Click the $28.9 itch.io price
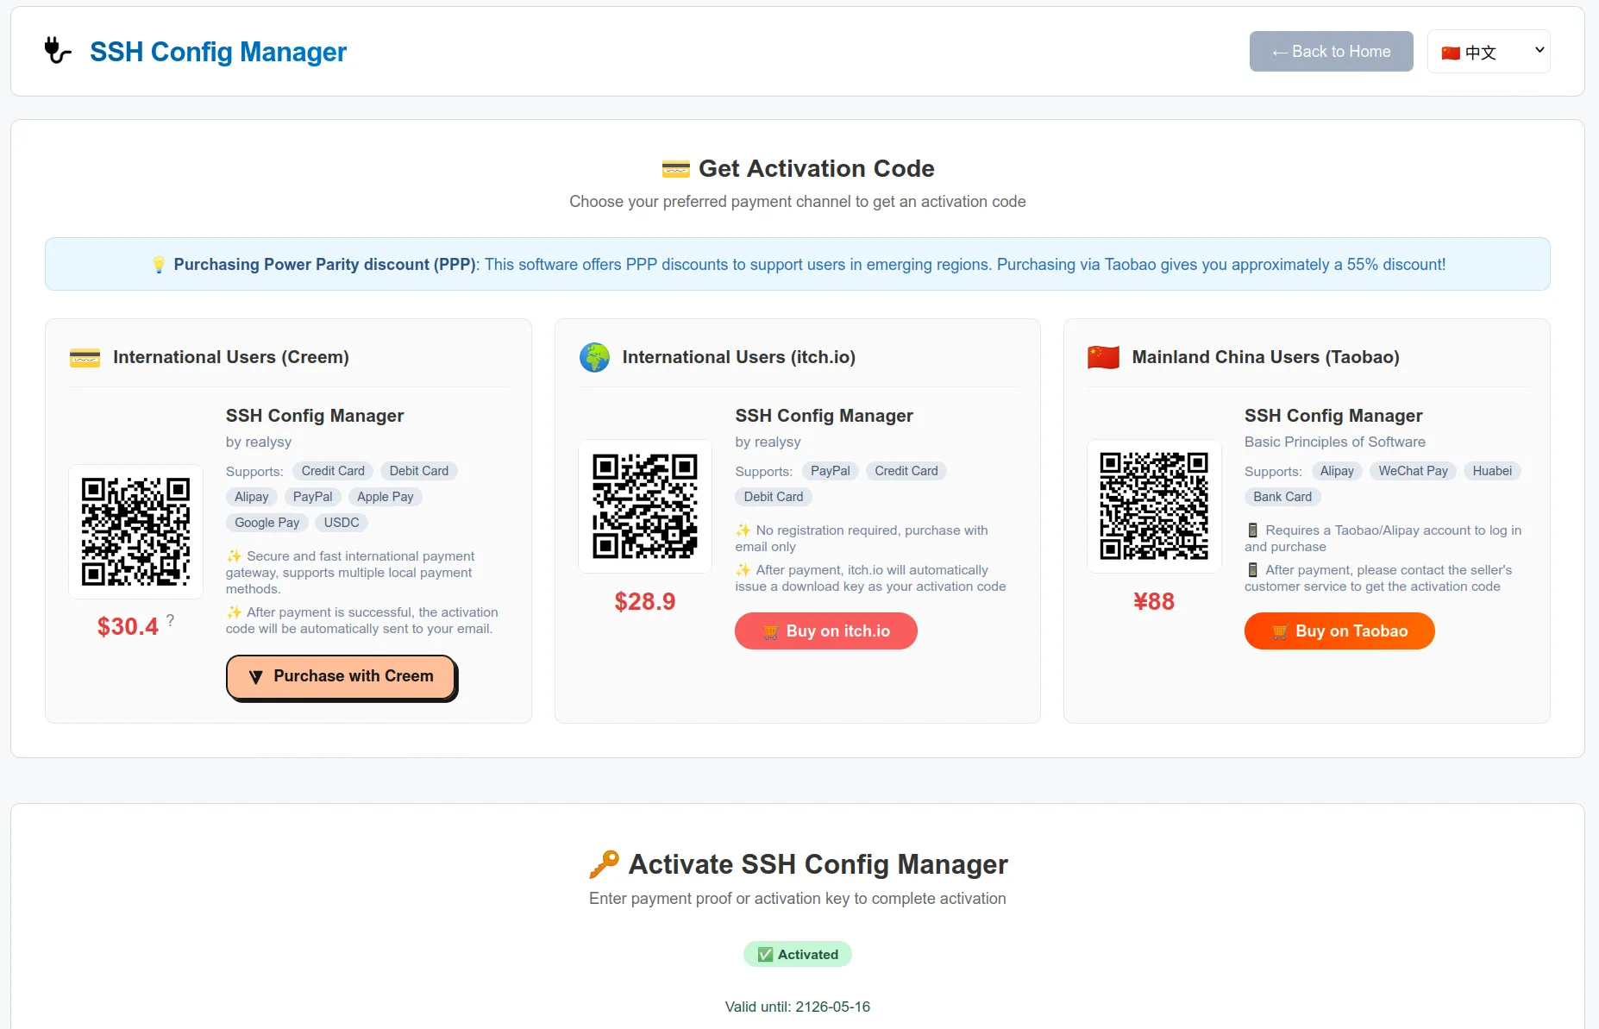The width and height of the screenshot is (1599, 1029). pos(645,602)
